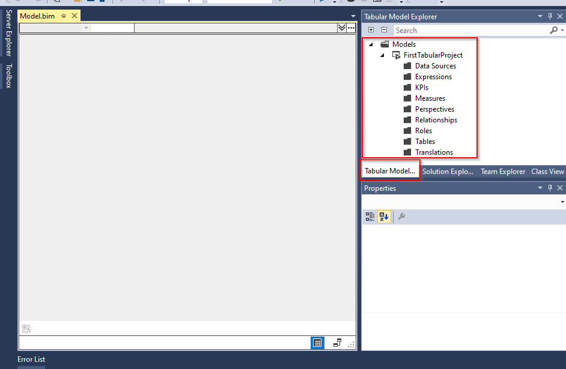Select the FirstTabularProject model item
Image resolution: width=566 pixels, height=369 pixels.
(433, 55)
